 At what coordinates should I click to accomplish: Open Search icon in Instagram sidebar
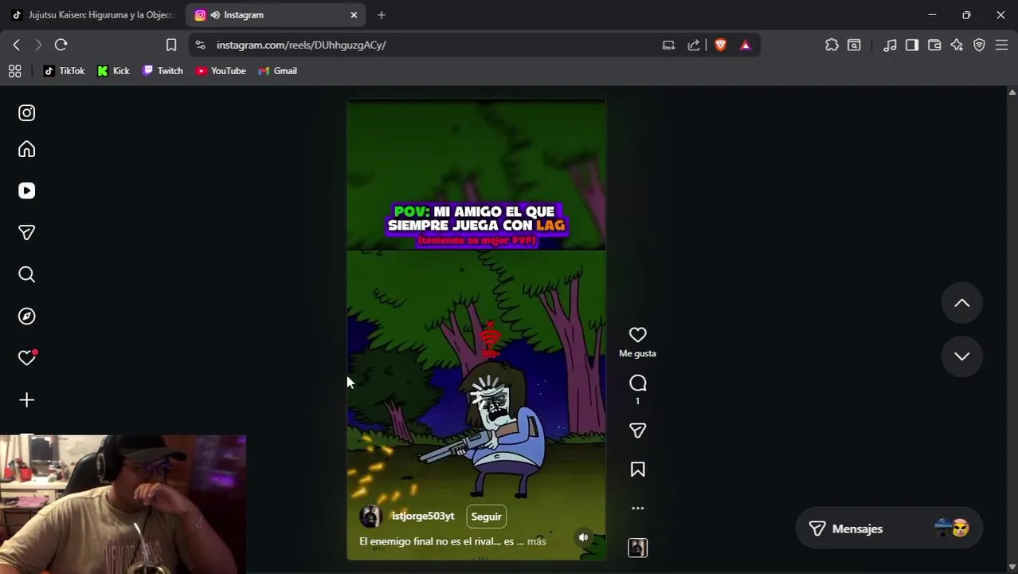tap(27, 275)
